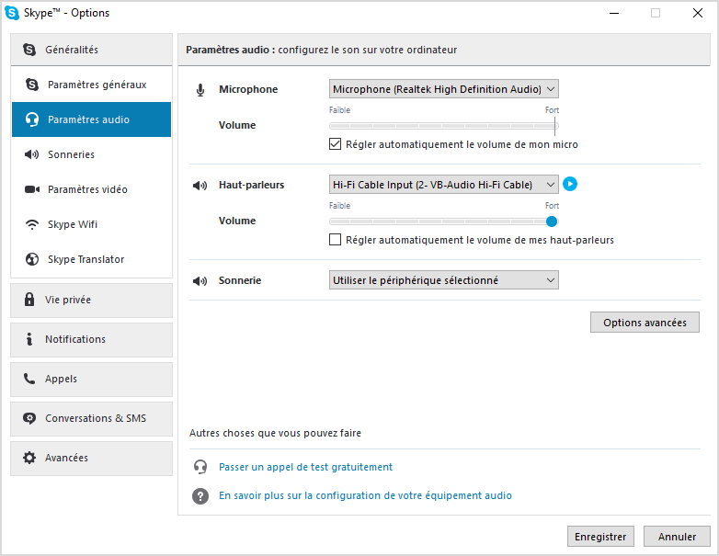The width and height of the screenshot is (719, 556).
Task: Click the headset icon beside test call link
Action: [x=200, y=467]
